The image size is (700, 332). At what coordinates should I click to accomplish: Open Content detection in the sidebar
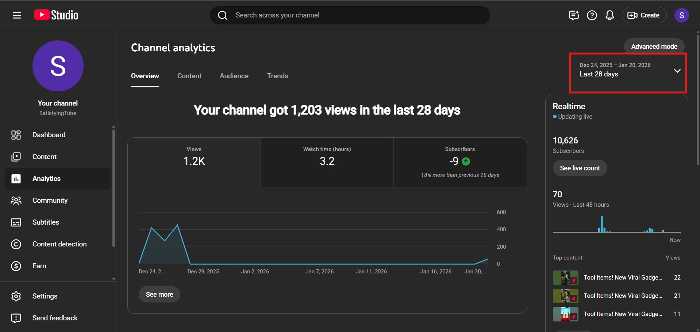point(59,244)
